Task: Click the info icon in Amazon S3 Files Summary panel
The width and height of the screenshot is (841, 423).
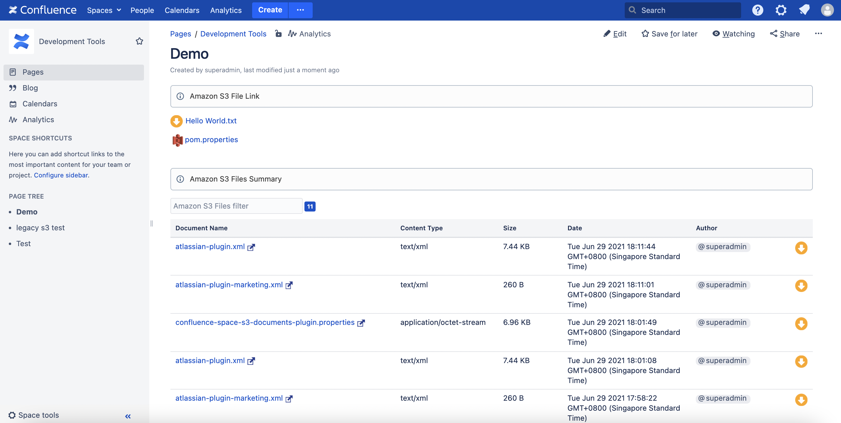Action: click(180, 179)
